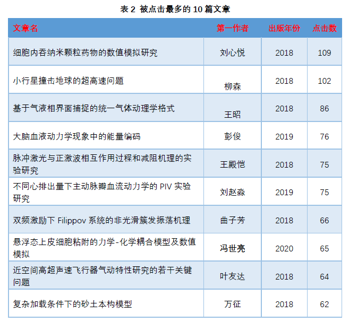Image resolution: width=349 pixels, height=322 pixels.
Task: Select the 双频激励下 Filippov 系统 article
Action: coord(101,220)
